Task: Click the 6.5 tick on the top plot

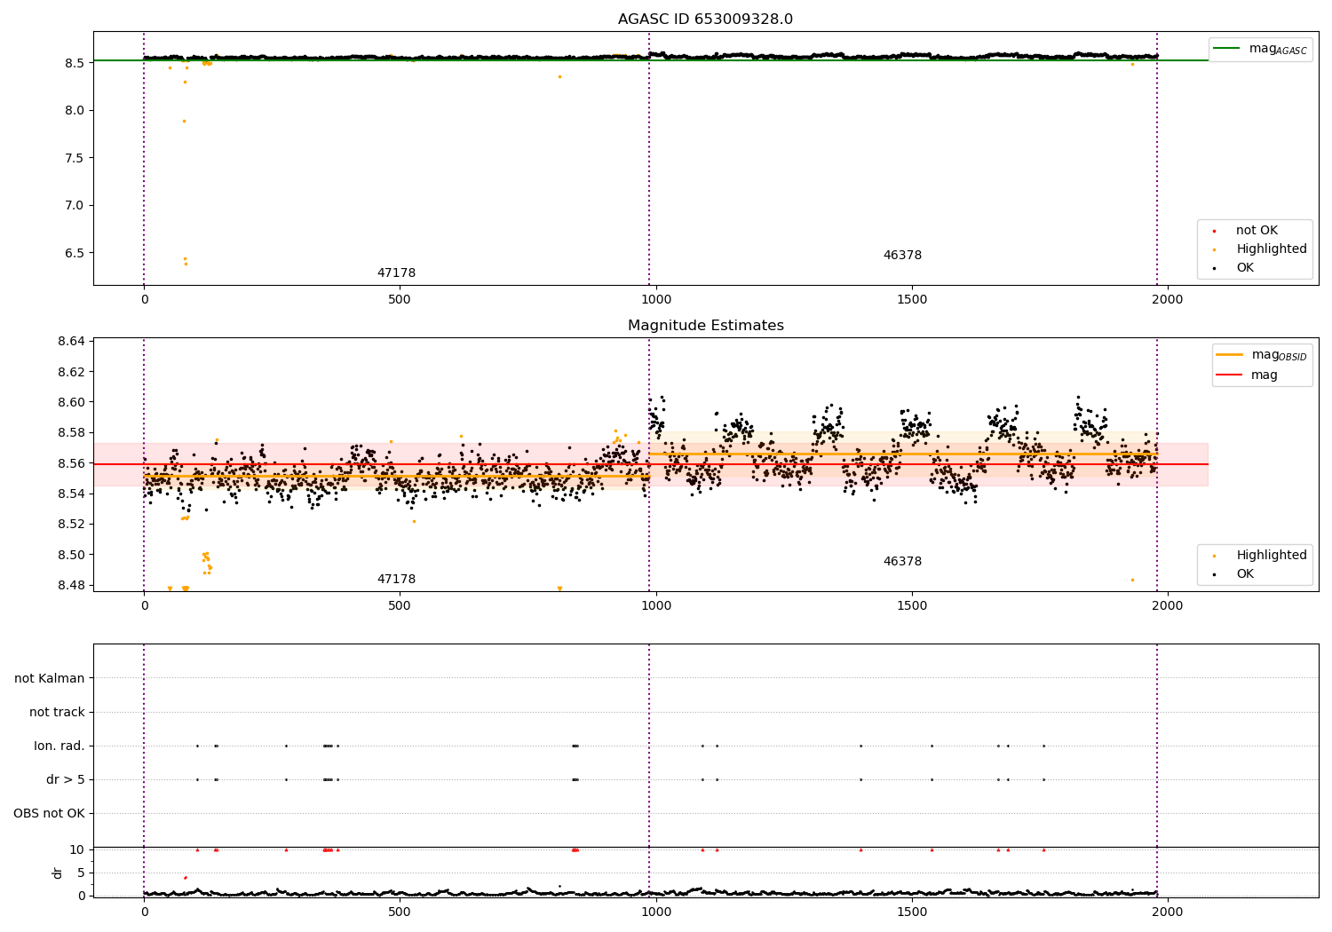Action: [74, 253]
